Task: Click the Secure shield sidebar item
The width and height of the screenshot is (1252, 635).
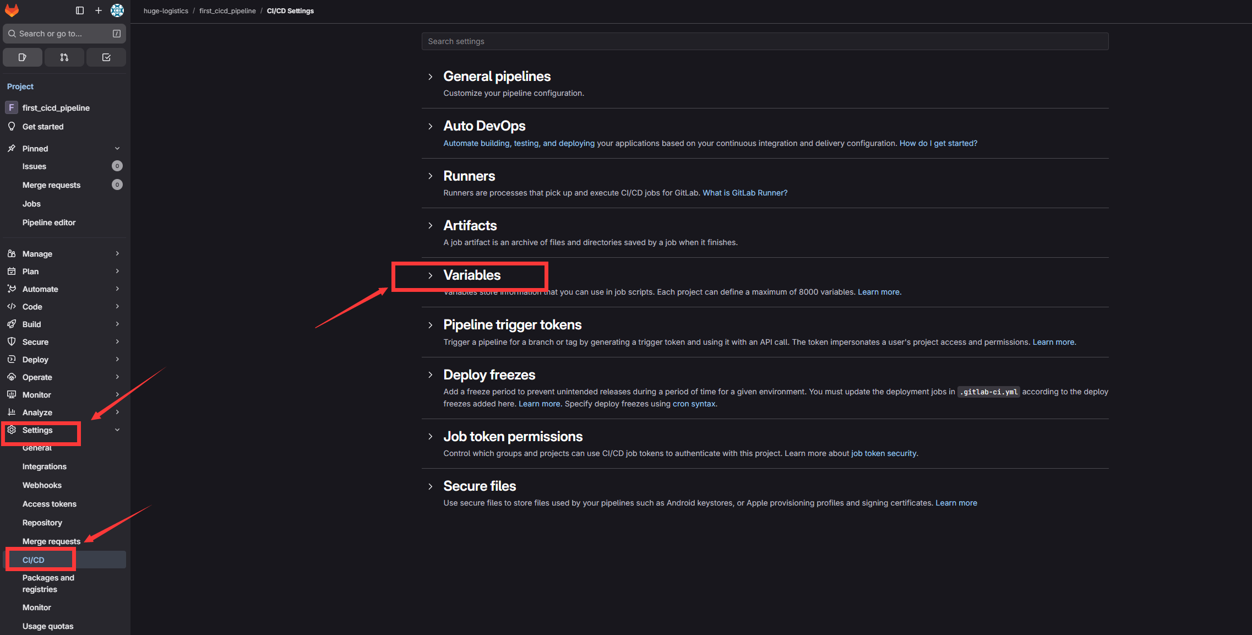Action: point(35,342)
